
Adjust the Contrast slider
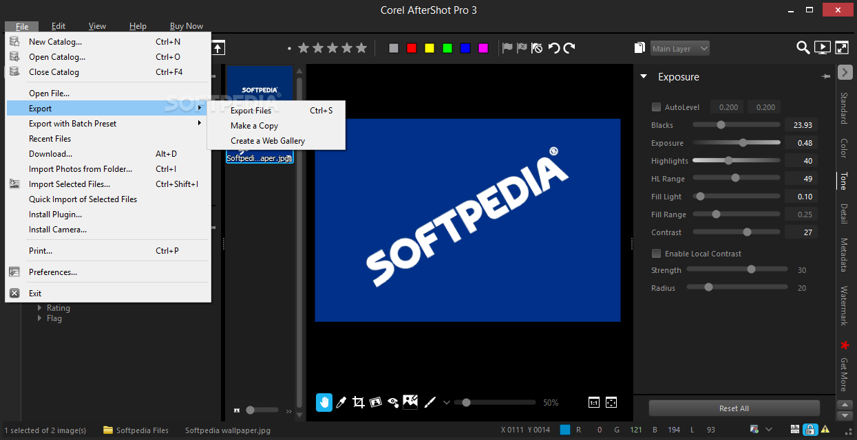(x=737, y=232)
